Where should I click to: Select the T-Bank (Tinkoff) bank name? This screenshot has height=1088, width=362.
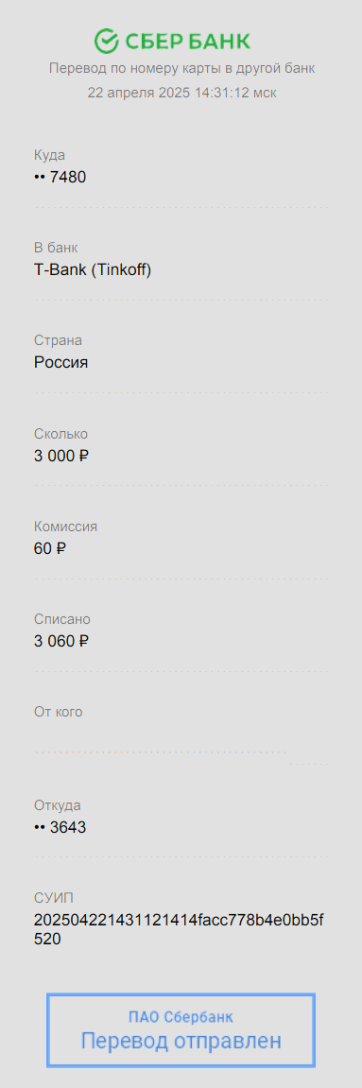pyautogui.click(x=93, y=270)
